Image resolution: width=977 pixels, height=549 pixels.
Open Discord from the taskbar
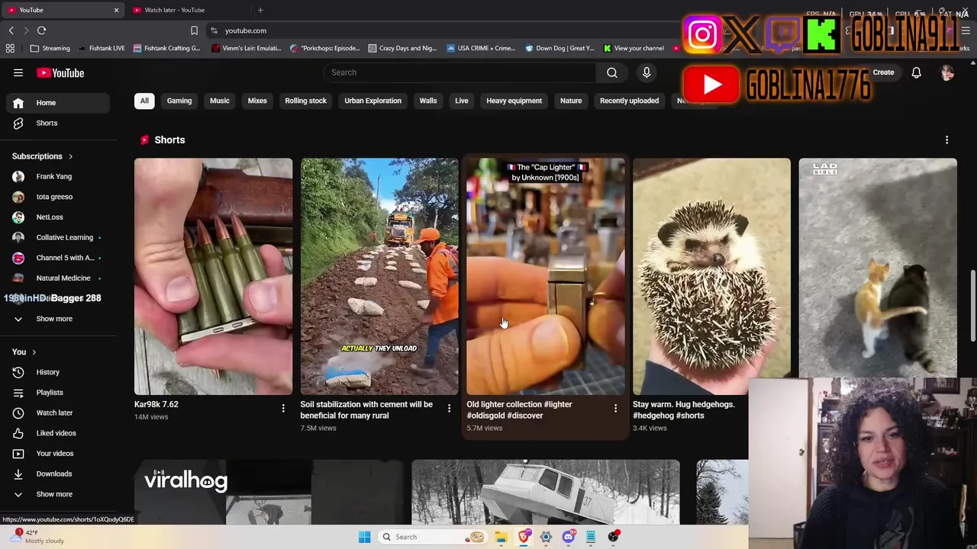click(x=569, y=537)
